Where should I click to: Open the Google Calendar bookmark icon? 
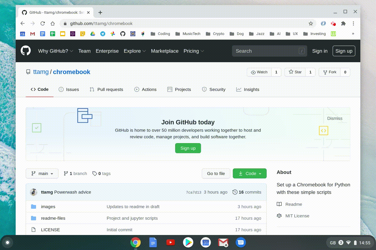(x=23, y=34)
